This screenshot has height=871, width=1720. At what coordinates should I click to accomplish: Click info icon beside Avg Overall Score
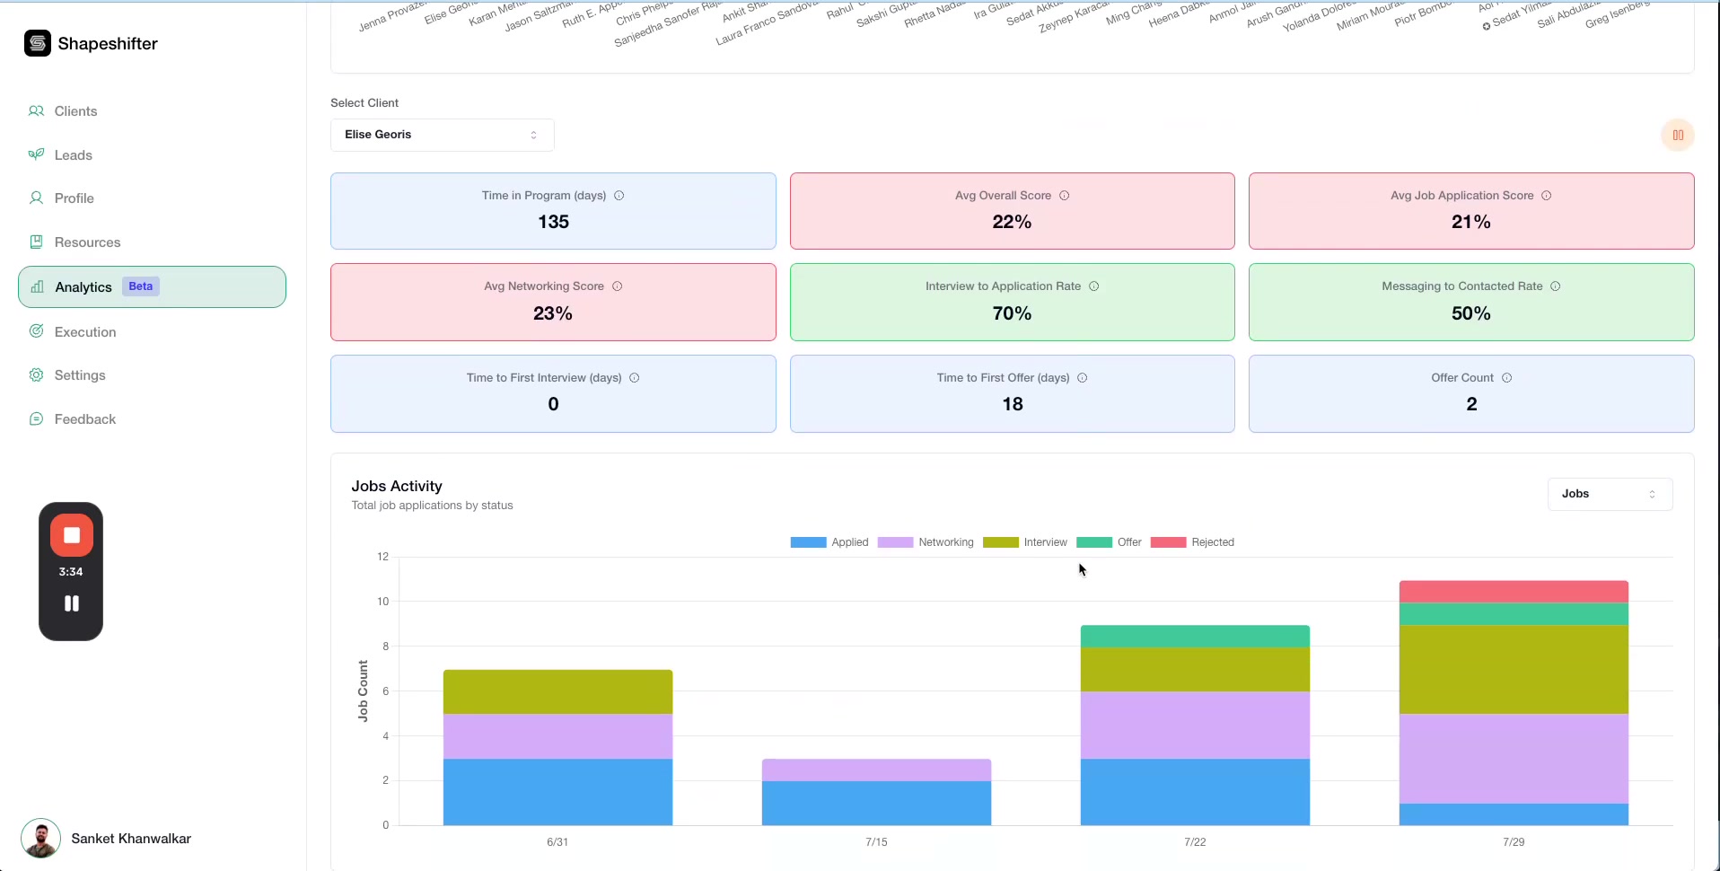pyautogui.click(x=1064, y=196)
